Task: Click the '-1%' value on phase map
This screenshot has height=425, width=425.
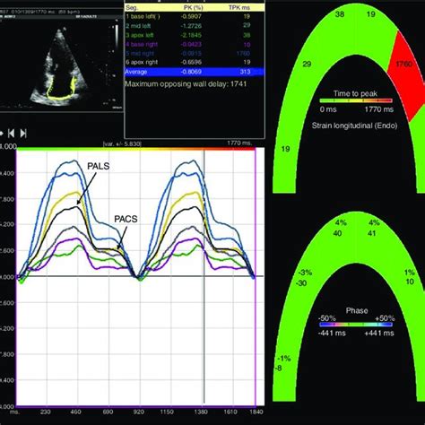Action: click(284, 359)
